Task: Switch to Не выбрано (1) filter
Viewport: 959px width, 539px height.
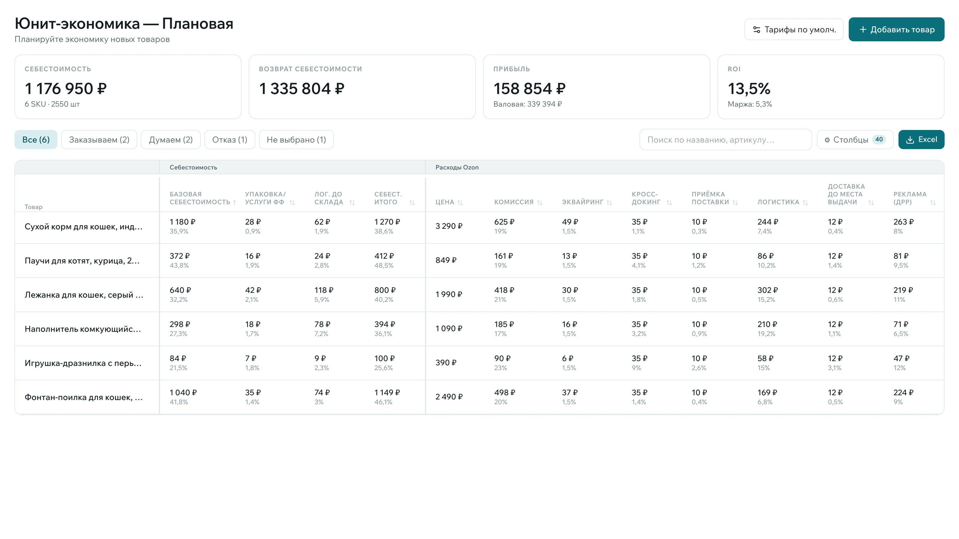Action: 296,140
